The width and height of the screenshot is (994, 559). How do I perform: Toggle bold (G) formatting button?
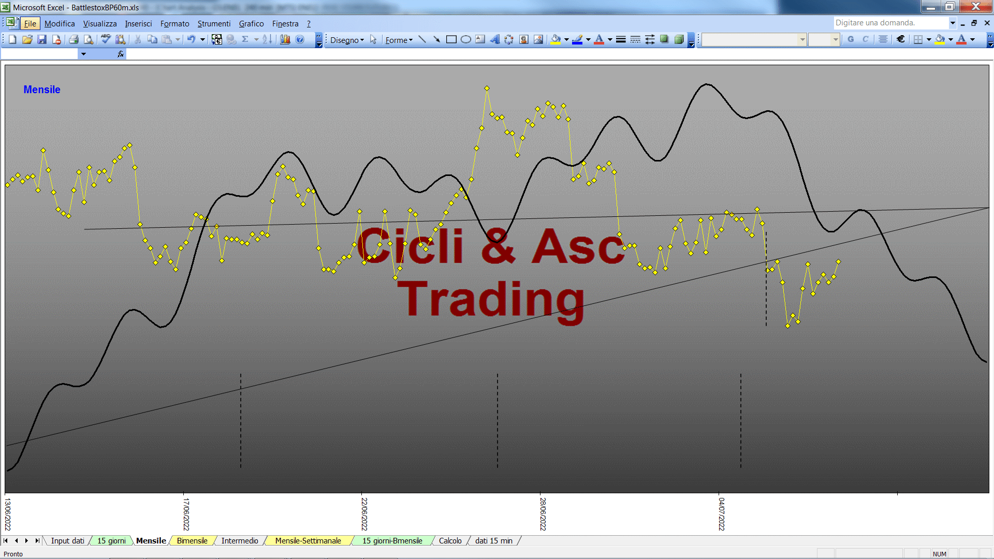coord(851,39)
